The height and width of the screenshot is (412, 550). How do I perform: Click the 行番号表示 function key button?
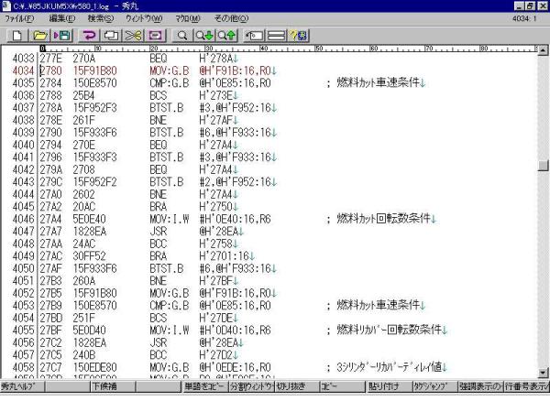tap(527, 386)
